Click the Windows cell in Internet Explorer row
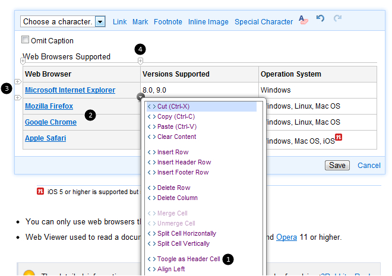 (318, 90)
